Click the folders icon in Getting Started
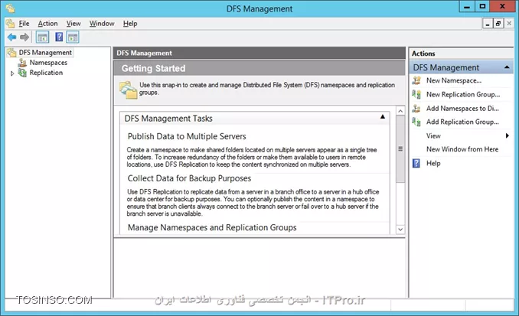The height and width of the screenshot is (316, 519). coord(128,90)
